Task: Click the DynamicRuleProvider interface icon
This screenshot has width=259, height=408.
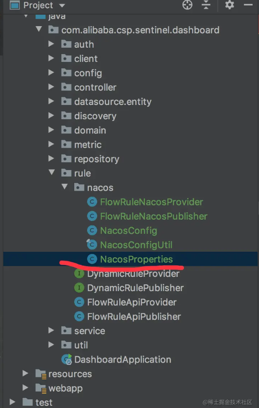Action: (x=79, y=274)
